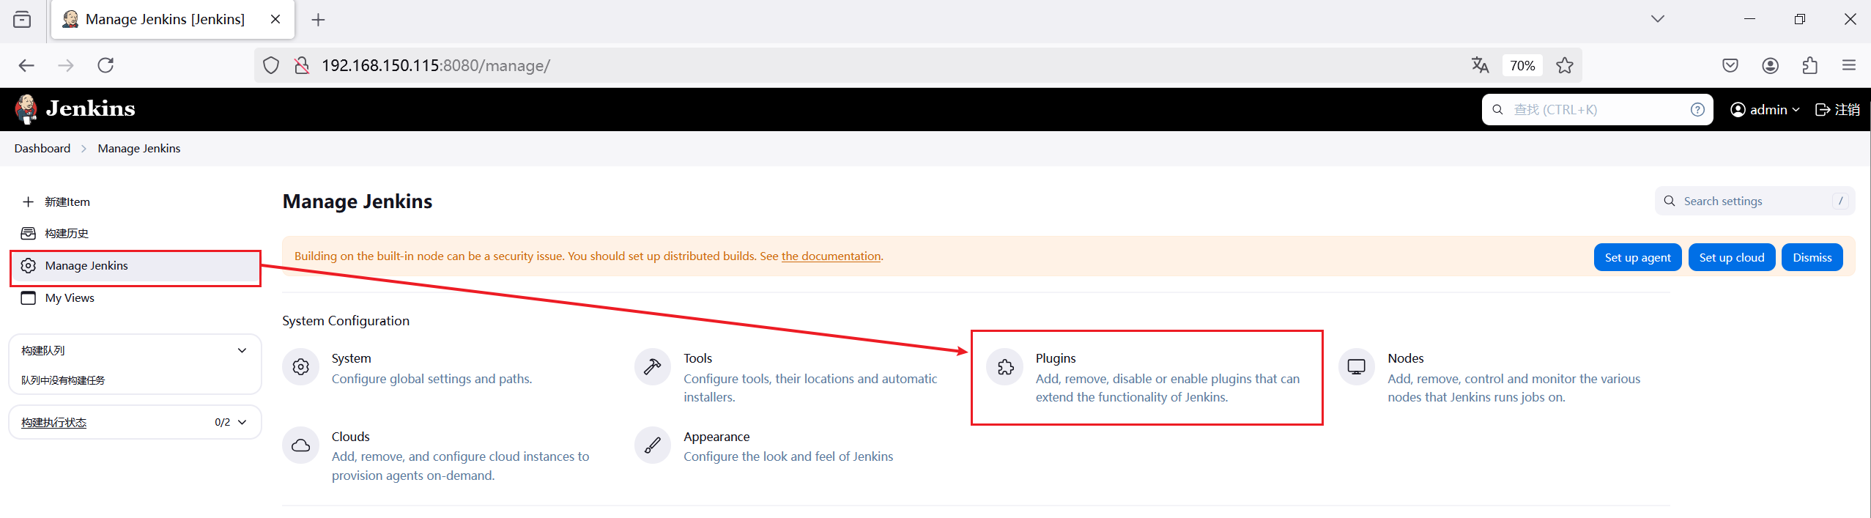
Task: Close the Manage Jenkins browser tab
Action: pos(275,20)
